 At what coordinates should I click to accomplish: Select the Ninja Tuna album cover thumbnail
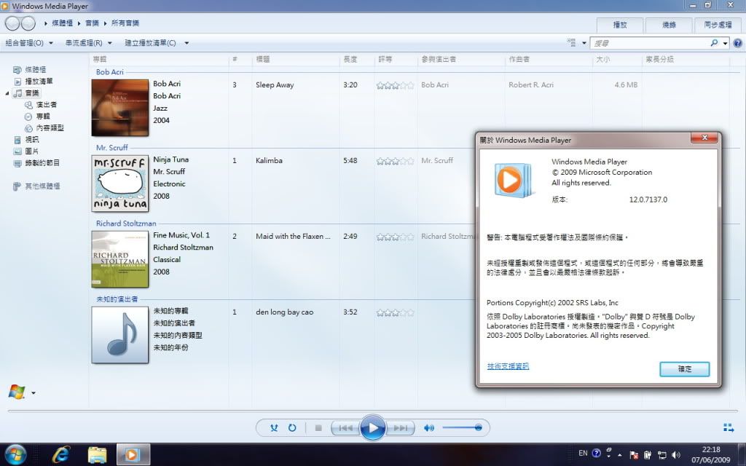pos(120,183)
